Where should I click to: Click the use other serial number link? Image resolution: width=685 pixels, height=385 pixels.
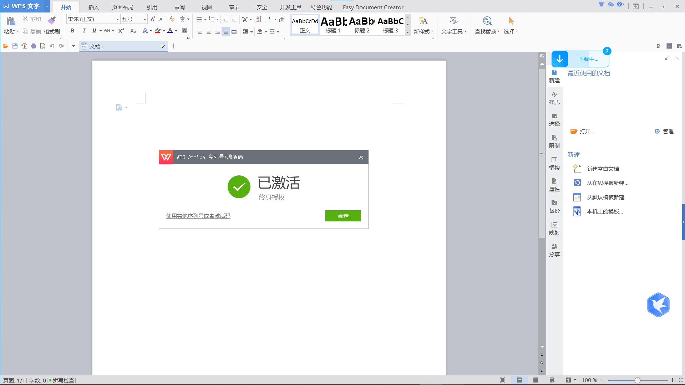click(198, 216)
